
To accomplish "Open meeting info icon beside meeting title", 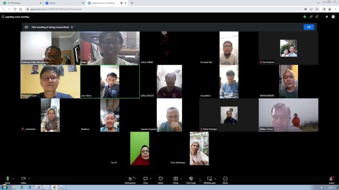I will pyautogui.click(x=3, y=17).
